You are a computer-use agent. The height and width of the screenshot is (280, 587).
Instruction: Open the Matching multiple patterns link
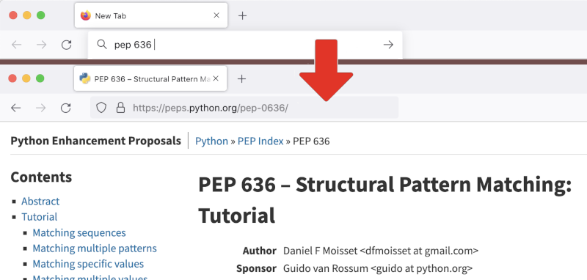(x=95, y=248)
